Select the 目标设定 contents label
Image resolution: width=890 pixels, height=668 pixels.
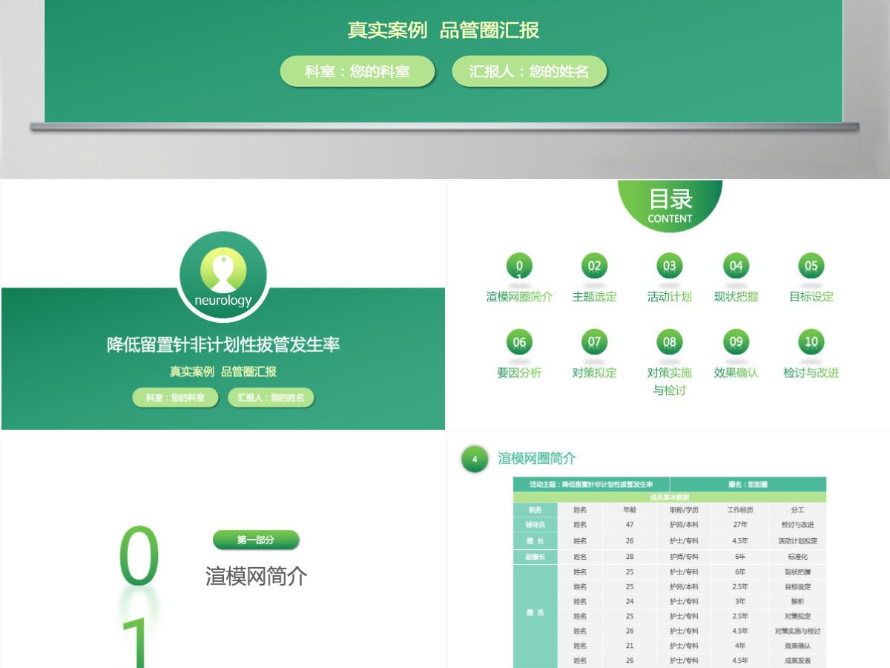click(x=811, y=297)
